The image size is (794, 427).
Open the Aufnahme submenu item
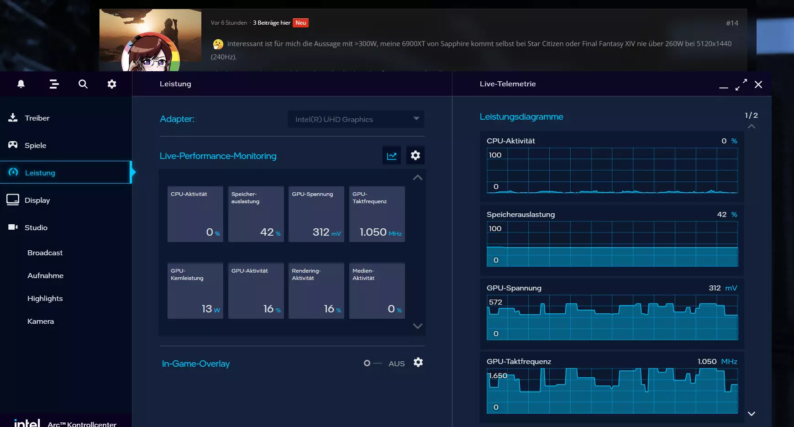click(45, 275)
